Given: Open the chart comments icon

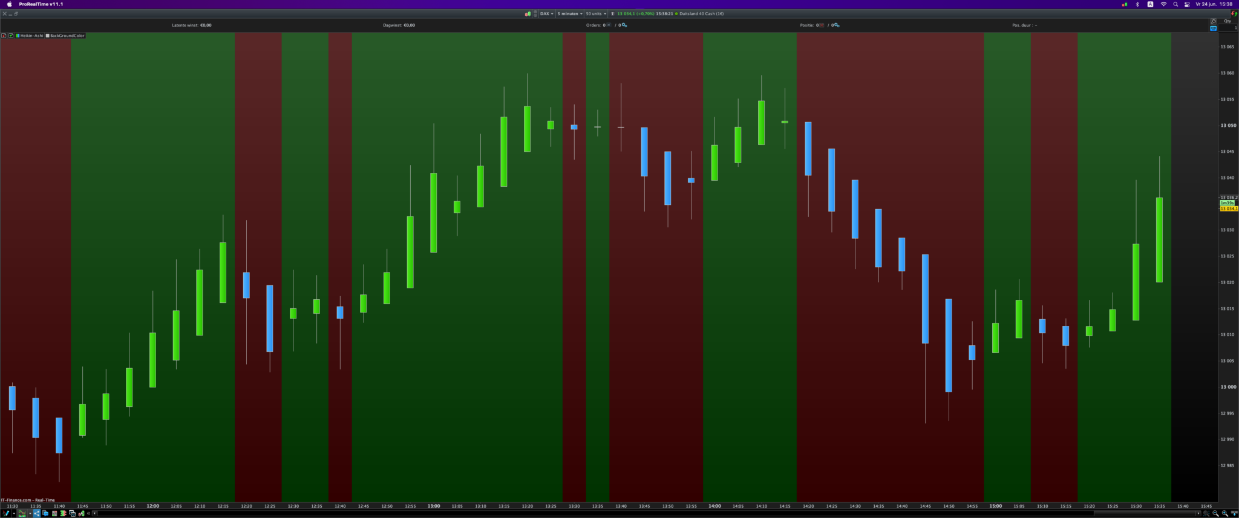Looking at the screenshot, I should click(45, 513).
